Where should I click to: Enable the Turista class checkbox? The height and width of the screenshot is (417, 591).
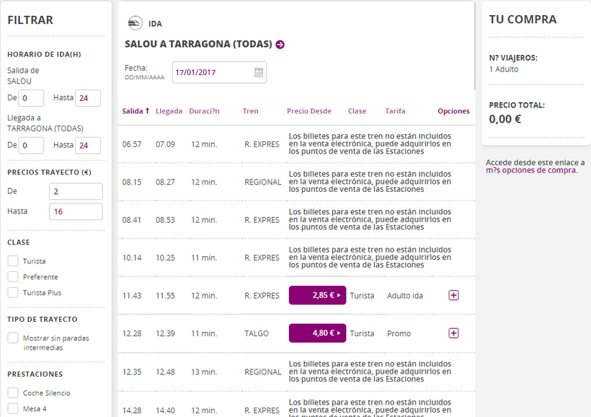pos(13,261)
